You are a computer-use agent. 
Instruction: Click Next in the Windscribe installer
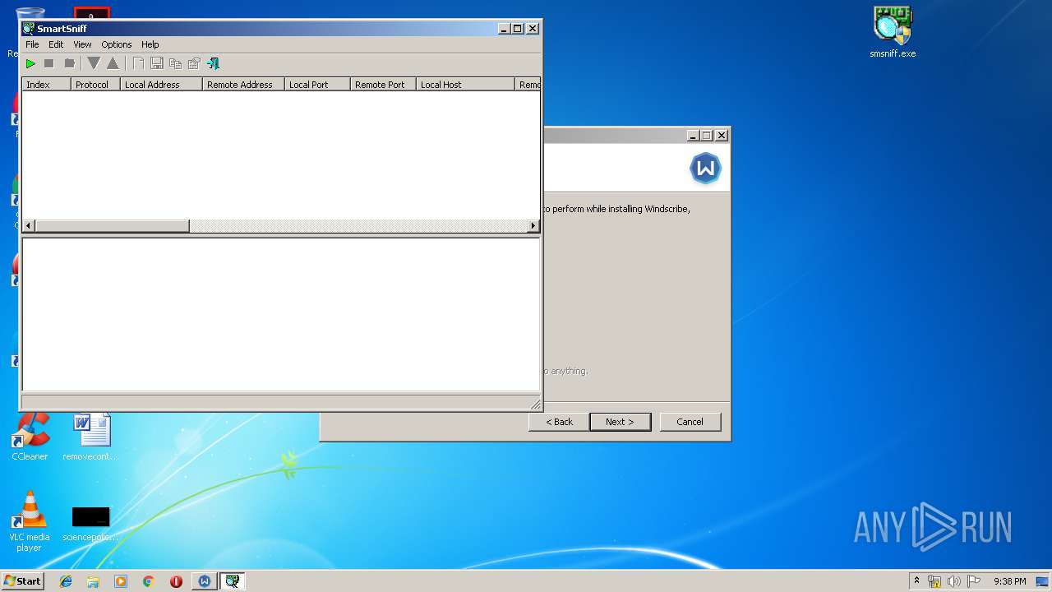point(620,422)
